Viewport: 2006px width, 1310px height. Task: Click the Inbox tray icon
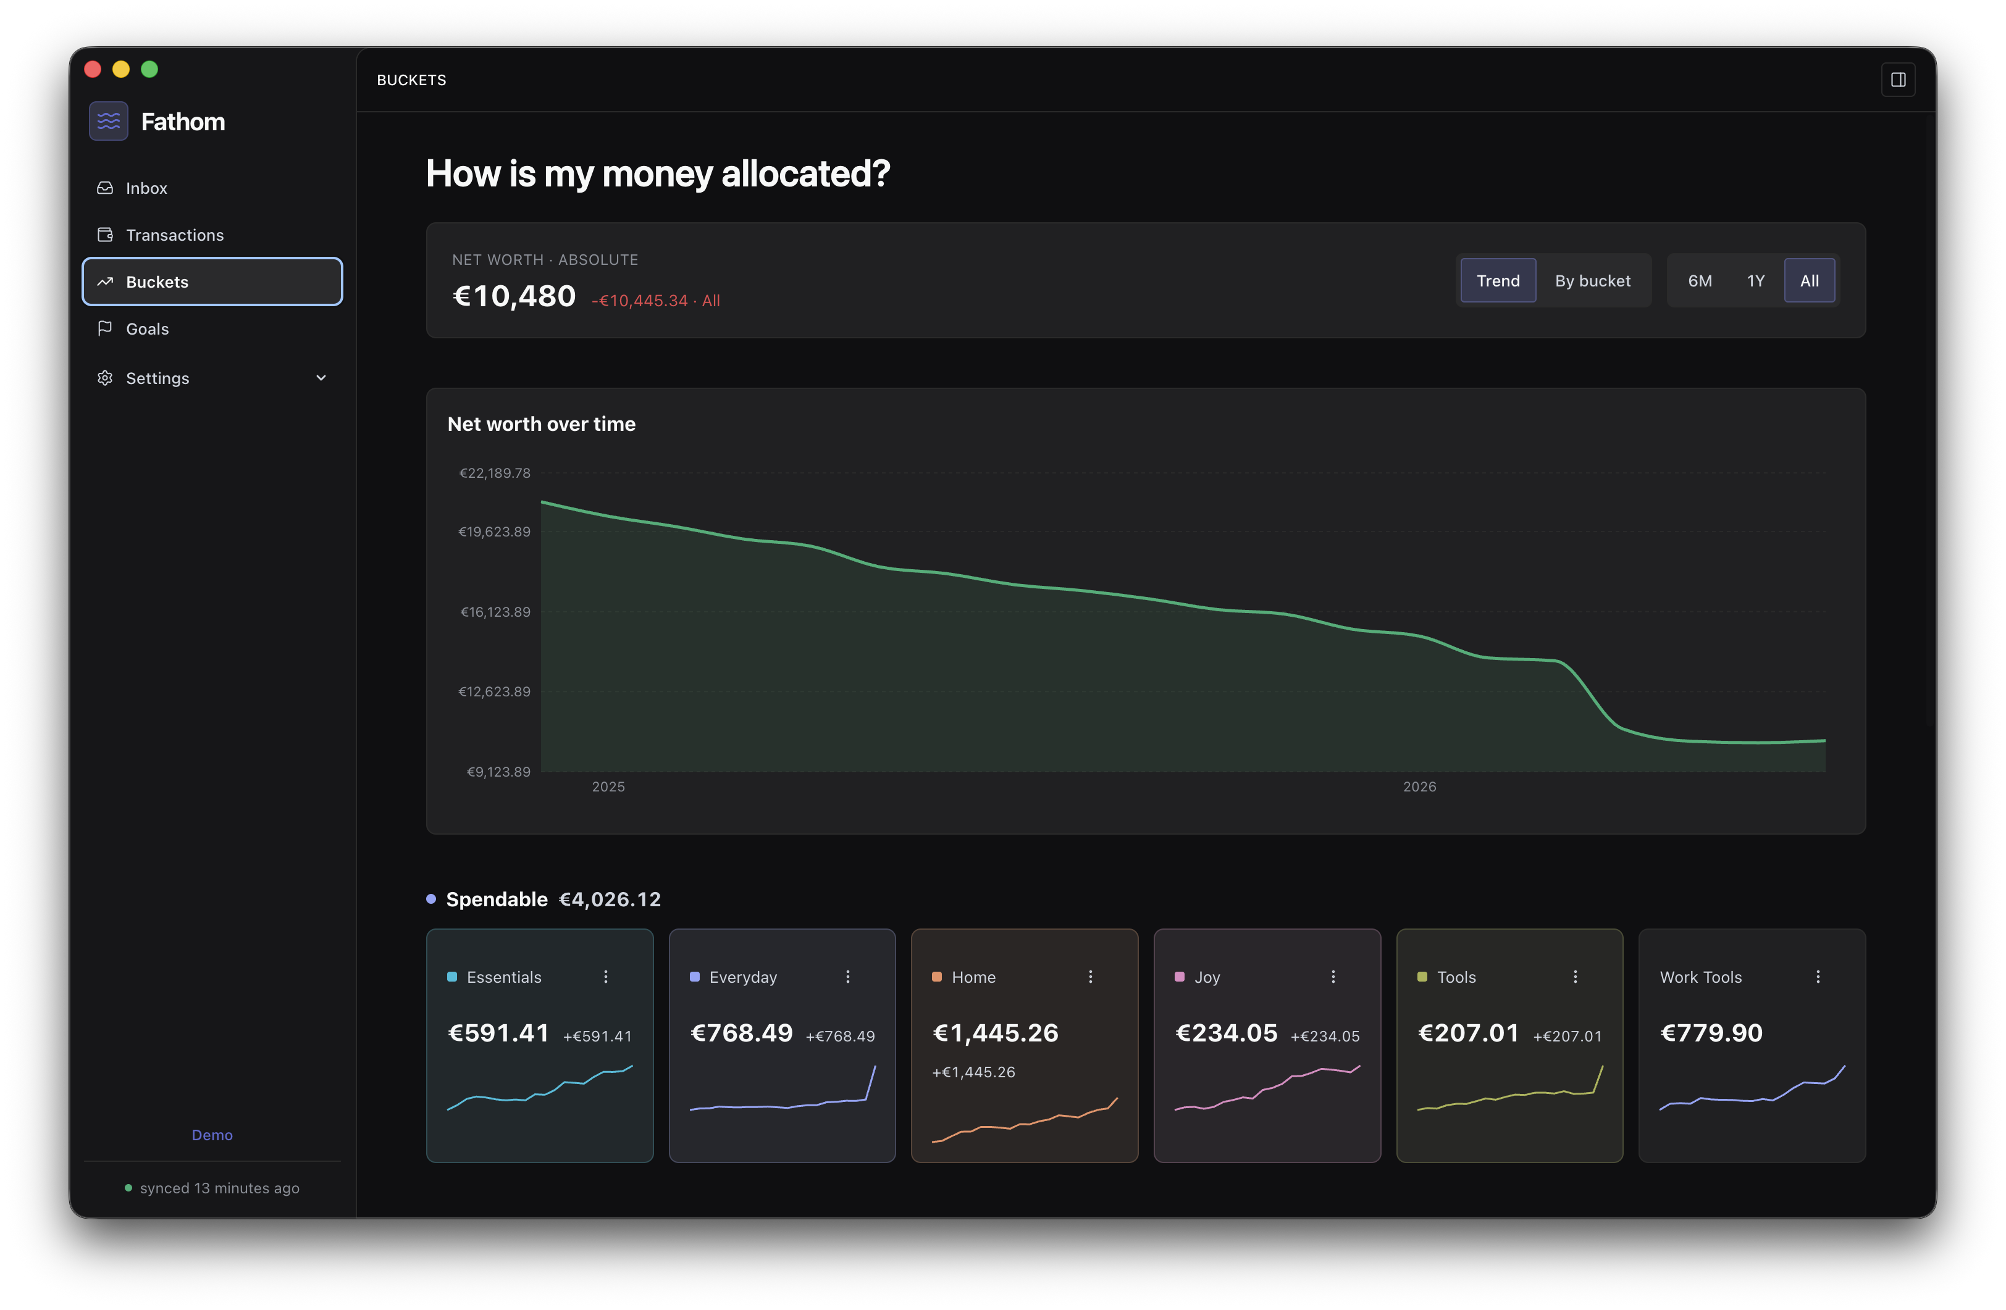click(104, 188)
